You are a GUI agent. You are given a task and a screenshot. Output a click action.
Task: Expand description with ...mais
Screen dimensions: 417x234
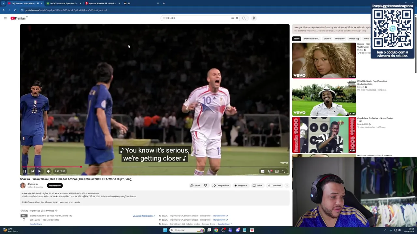[77, 202]
